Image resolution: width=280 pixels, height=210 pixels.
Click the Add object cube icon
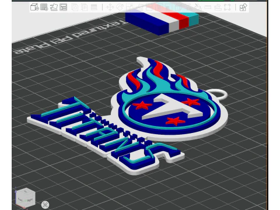[34, 7]
